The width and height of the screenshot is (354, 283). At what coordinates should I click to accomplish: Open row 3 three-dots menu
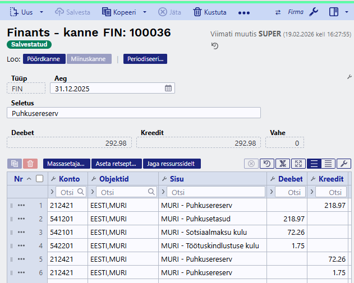coord(21,232)
